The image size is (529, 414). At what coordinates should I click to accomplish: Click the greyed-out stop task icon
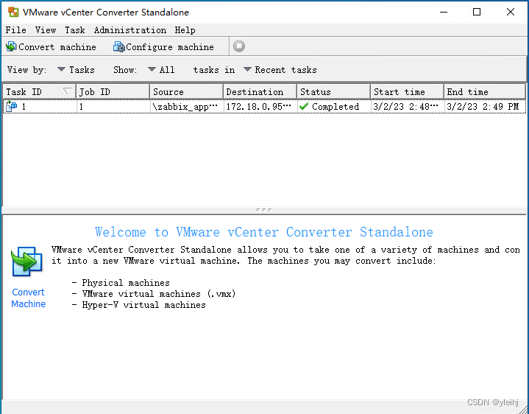click(x=239, y=46)
